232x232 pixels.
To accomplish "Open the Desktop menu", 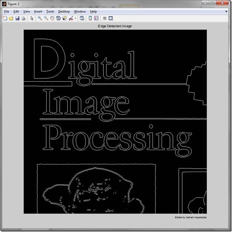I will click(x=64, y=11).
